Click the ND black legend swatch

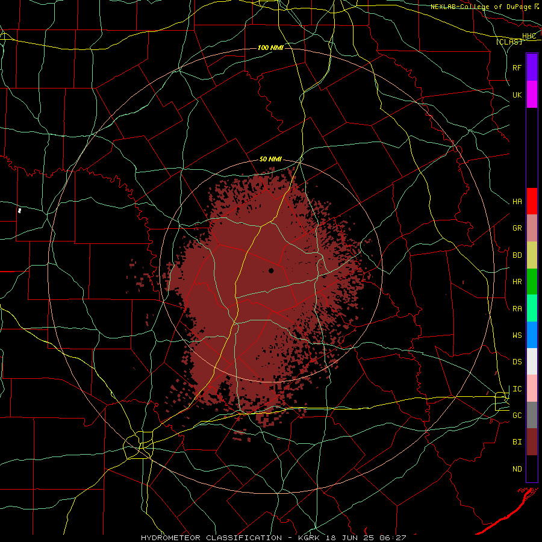[x=532, y=469]
